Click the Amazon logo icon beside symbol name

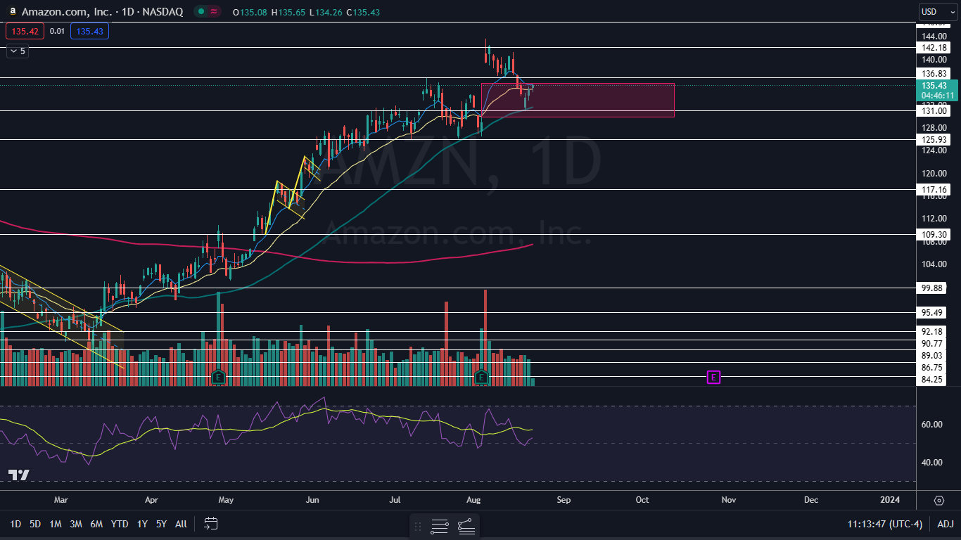coord(13,11)
